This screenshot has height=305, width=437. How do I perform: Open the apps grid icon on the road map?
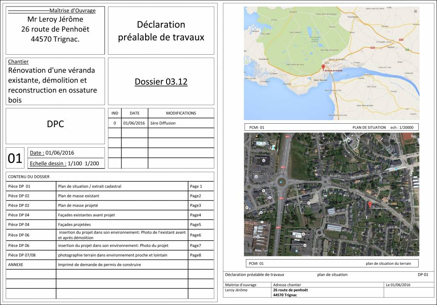tap(415, 11)
